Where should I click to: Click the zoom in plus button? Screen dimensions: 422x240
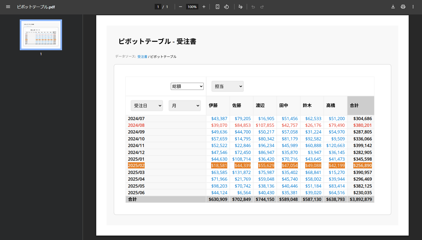[x=204, y=7]
